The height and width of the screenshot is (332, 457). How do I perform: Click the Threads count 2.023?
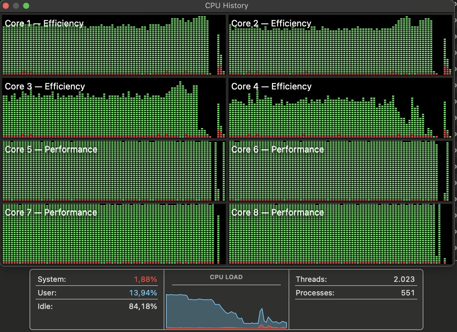click(404, 279)
